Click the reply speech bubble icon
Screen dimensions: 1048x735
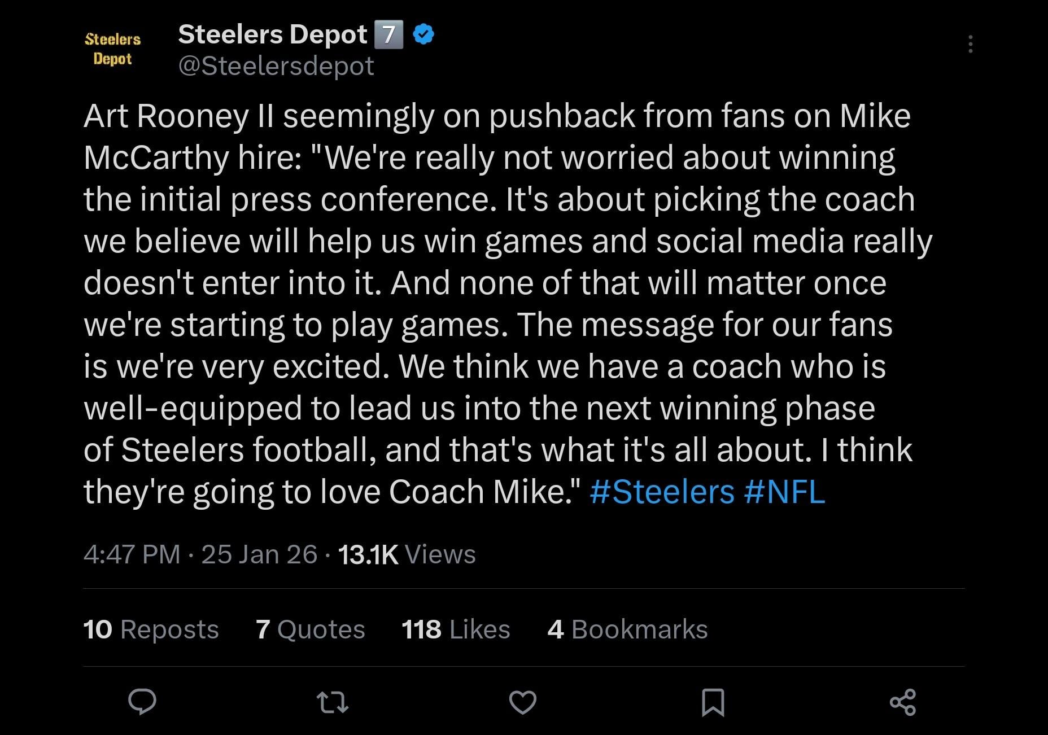pyautogui.click(x=142, y=702)
